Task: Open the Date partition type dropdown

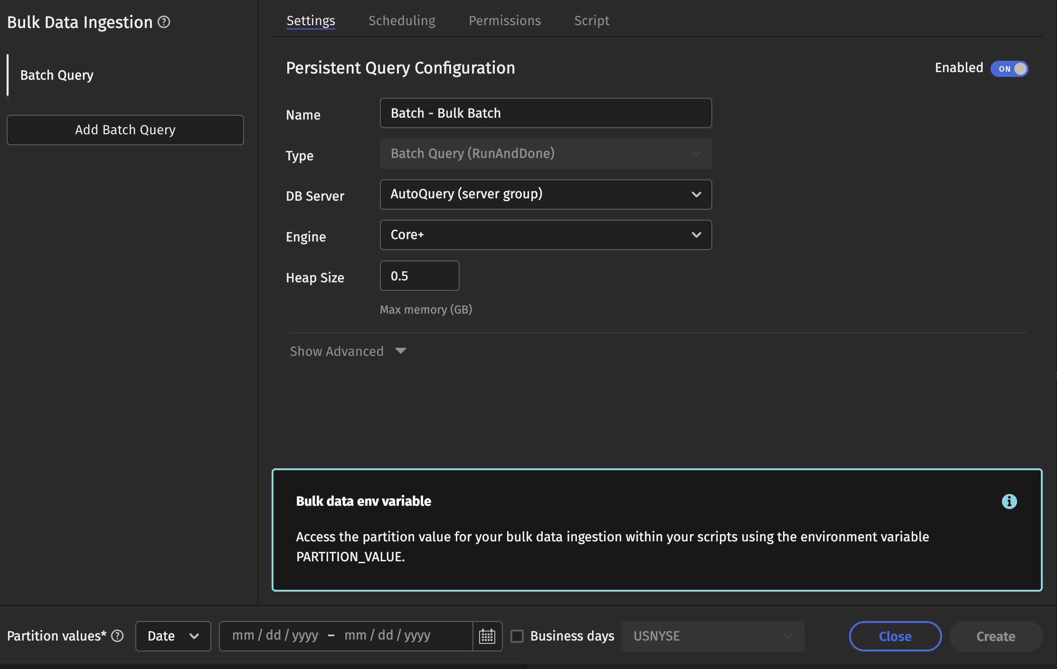Action: [173, 636]
